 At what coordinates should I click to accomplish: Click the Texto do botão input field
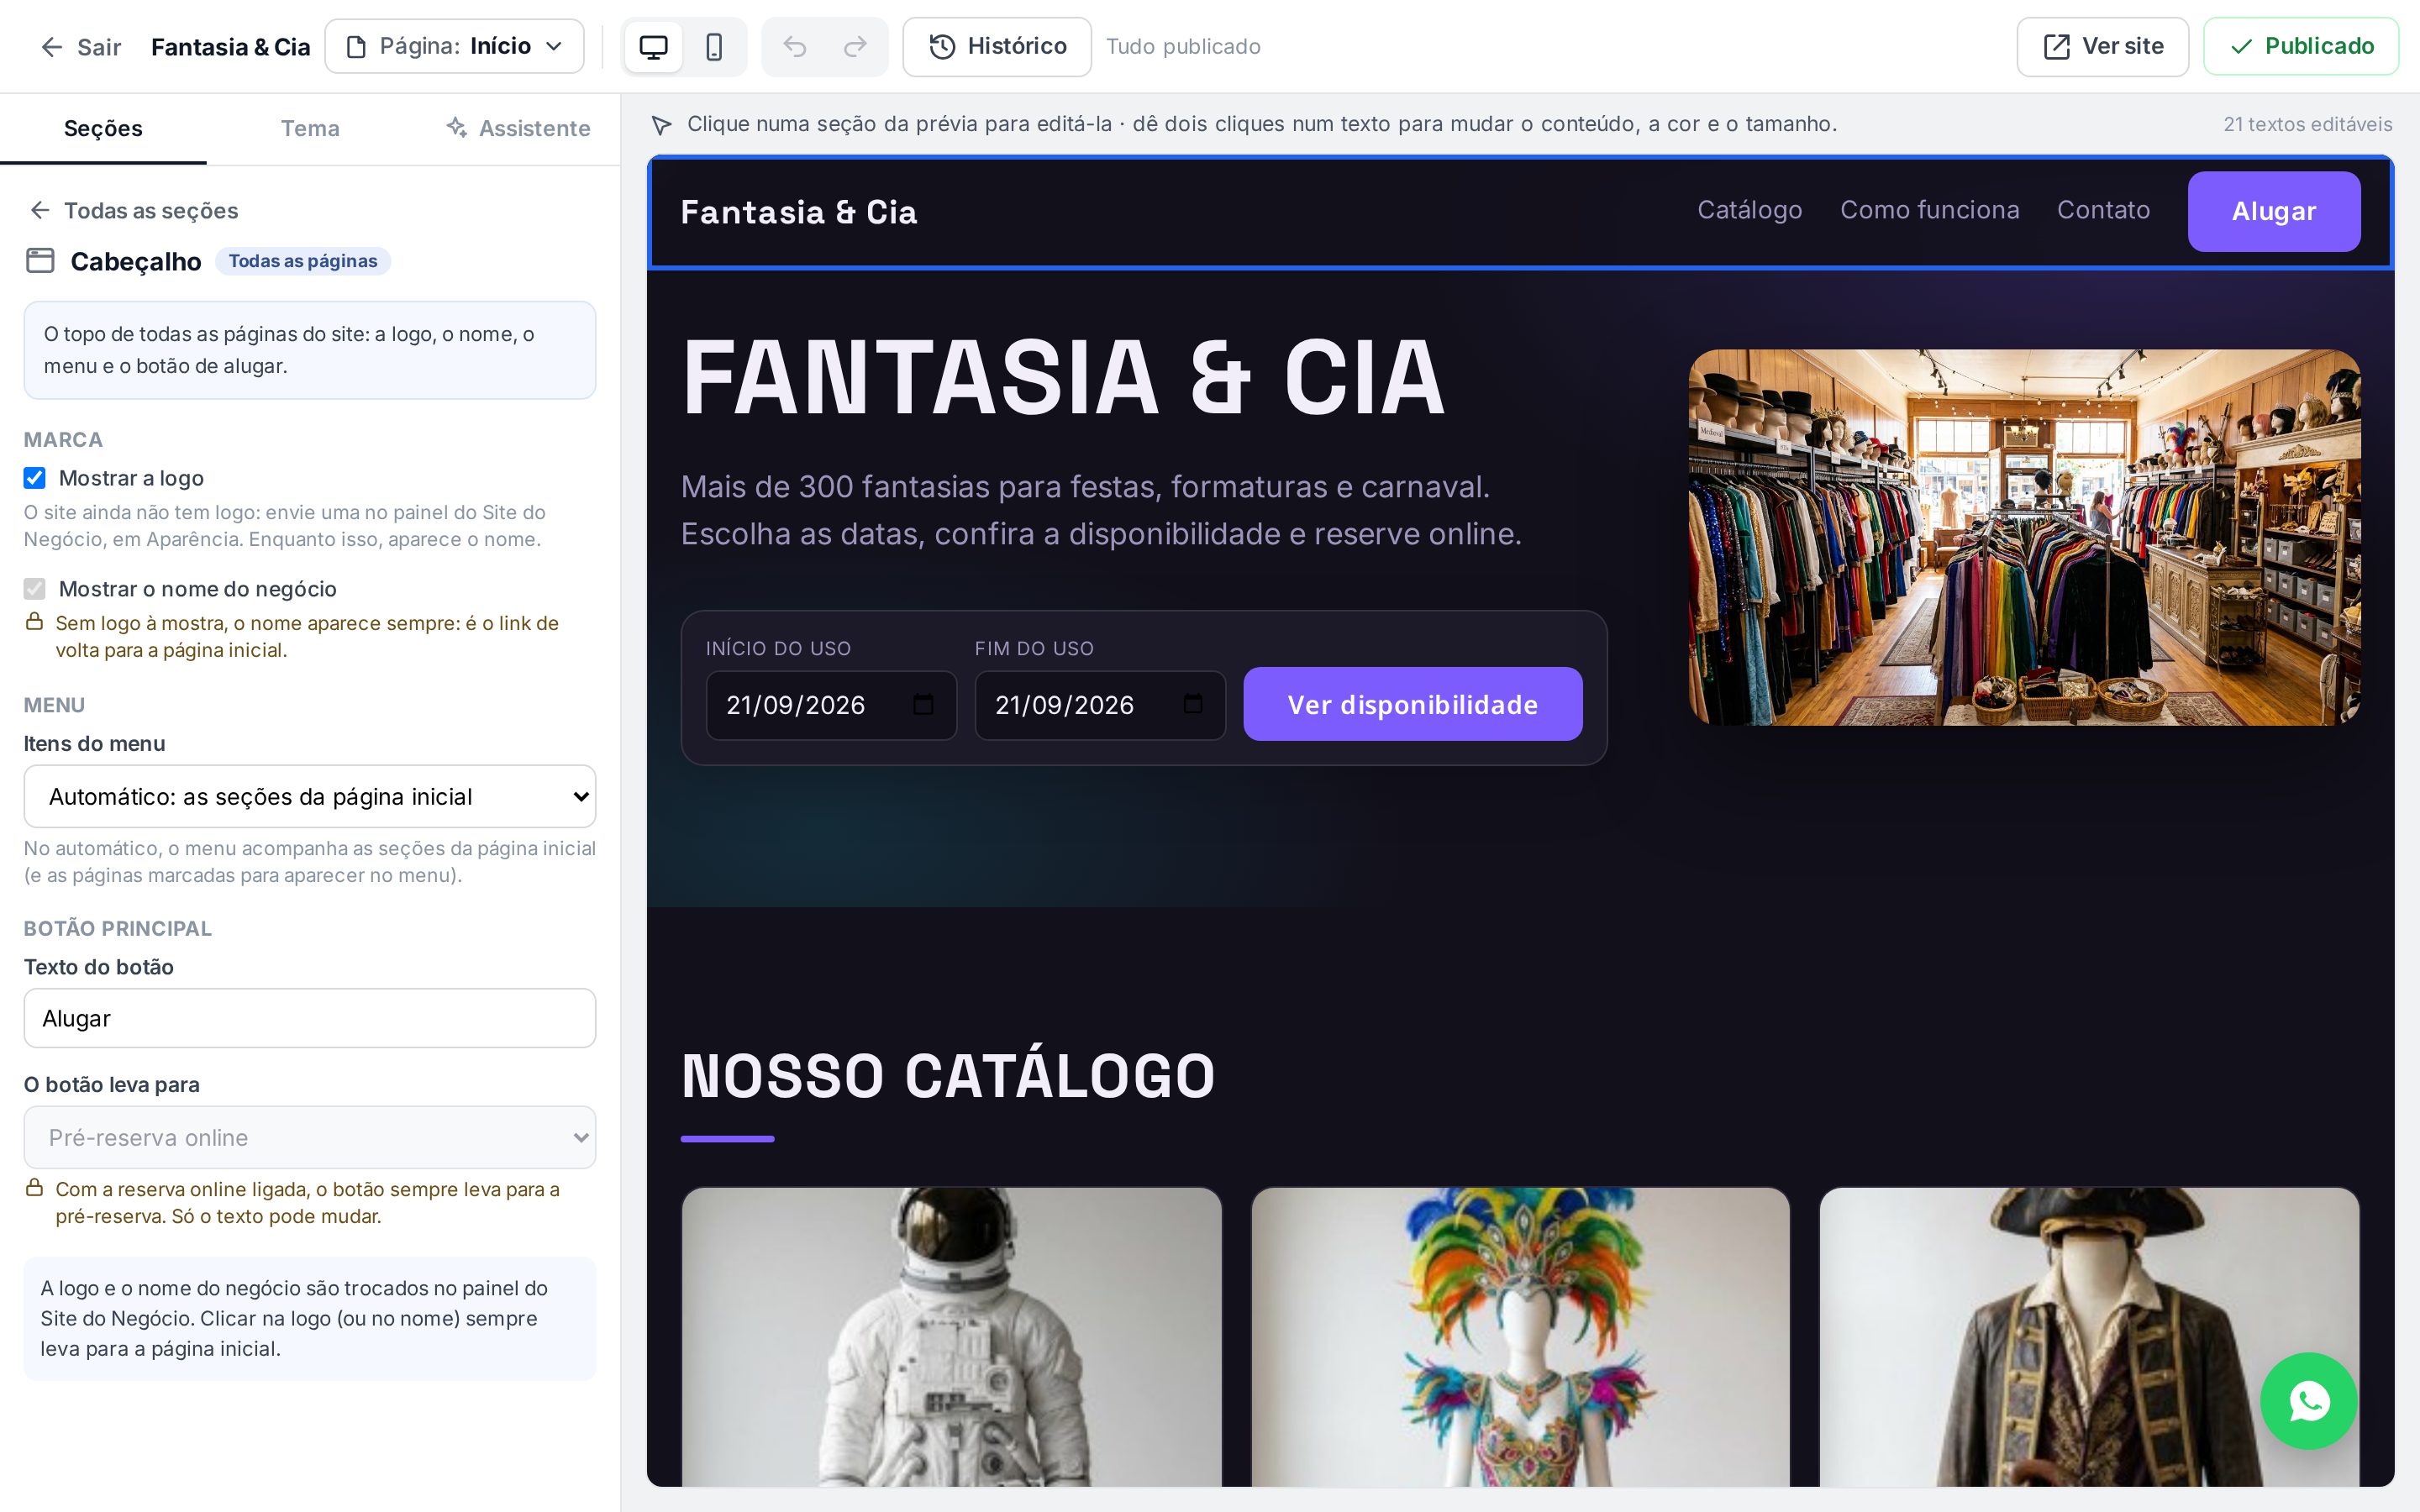click(x=310, y=1019)
